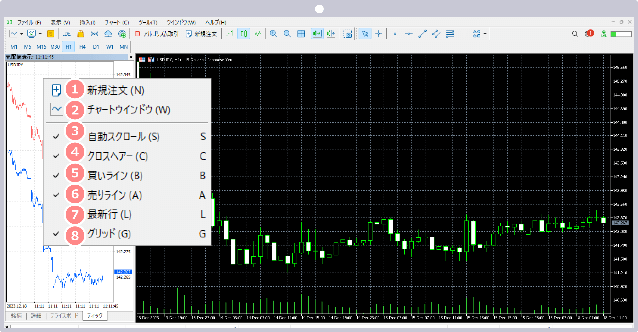Click the yellow dollar symbol icon
This screenshot has height=332, width=638.
click(x=51, y=34)
